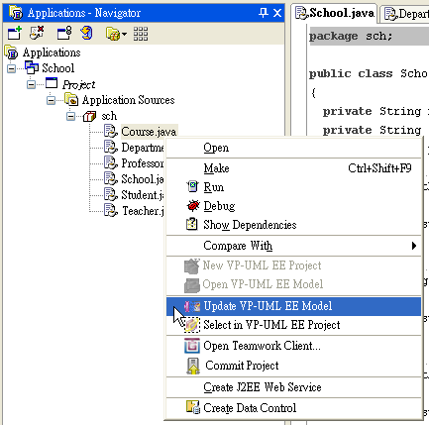Choose Show Dependencies in context menu
429x425 pixels.
click(x=293, y=225)
